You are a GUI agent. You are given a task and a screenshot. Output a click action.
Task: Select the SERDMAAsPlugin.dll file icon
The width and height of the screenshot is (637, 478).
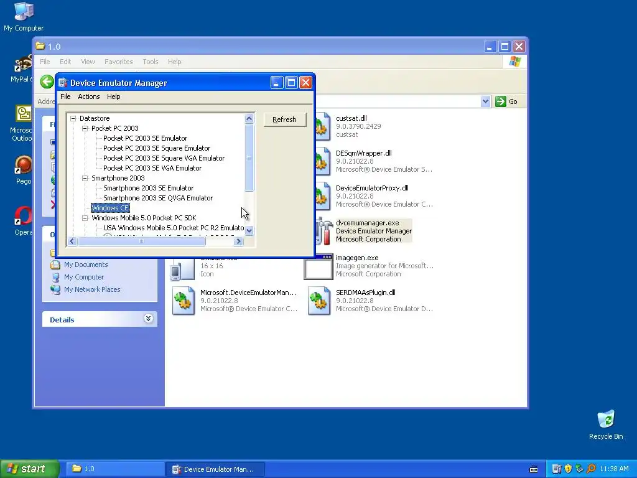tap(319, 301)
